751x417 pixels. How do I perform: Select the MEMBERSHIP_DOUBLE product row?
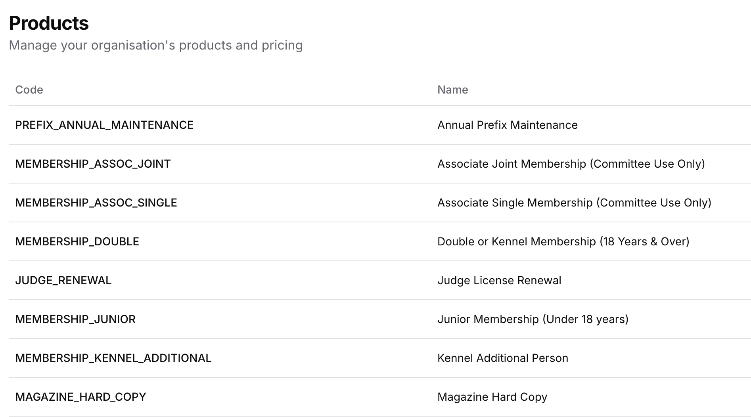[77, 241]
